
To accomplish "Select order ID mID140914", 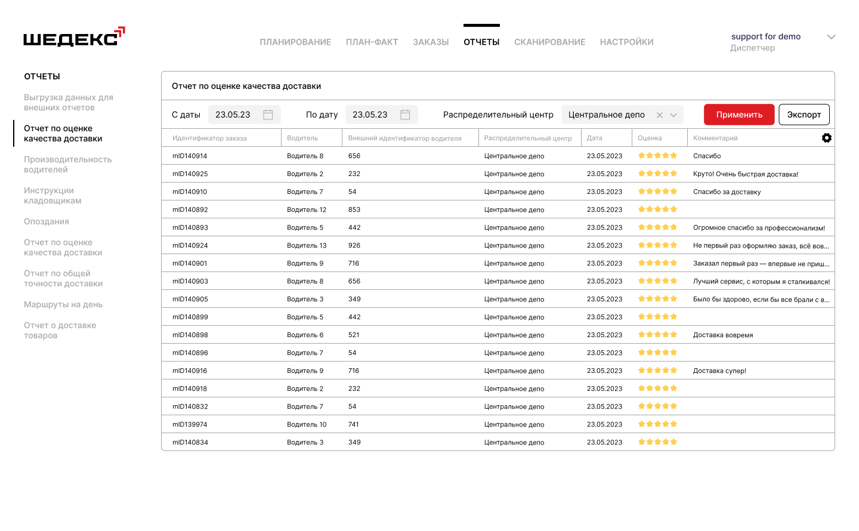I will tap(190, 156).
